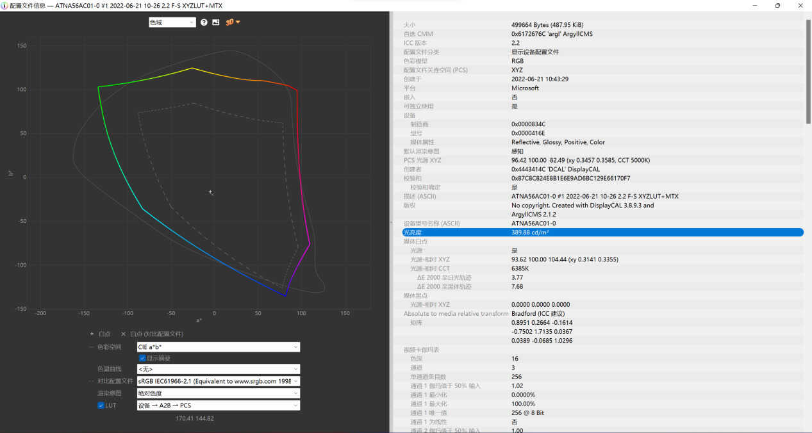
Task: Open the <无> tone curve dropdown
Action: click(218, 370)
